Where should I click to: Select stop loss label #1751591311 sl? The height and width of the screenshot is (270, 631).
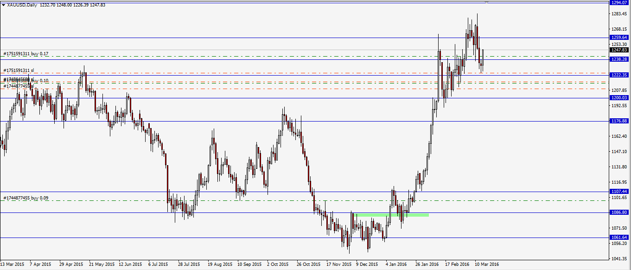point(19,71)
